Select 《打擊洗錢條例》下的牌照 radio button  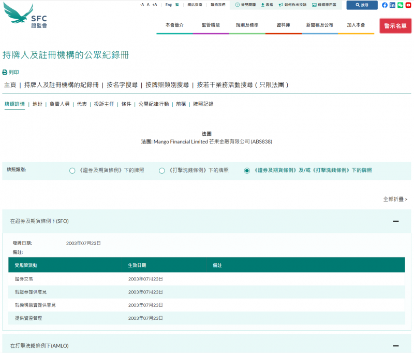tap(162, 171)
